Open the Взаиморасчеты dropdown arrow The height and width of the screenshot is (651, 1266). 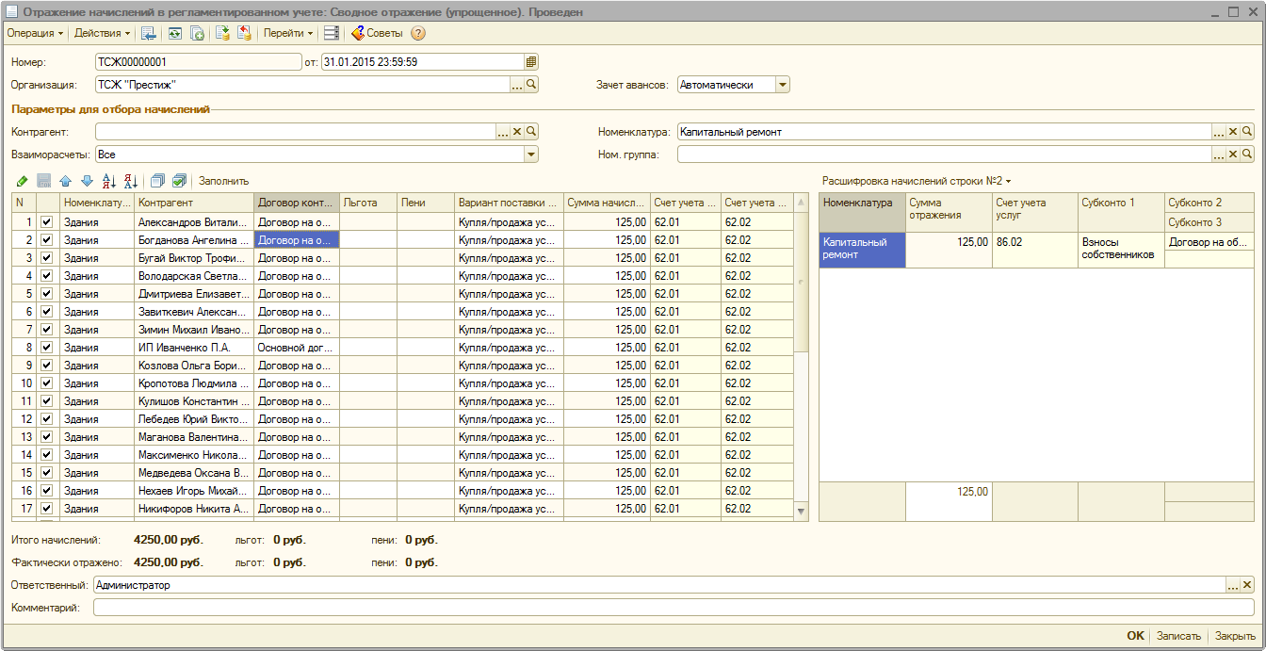coord(531,155)
